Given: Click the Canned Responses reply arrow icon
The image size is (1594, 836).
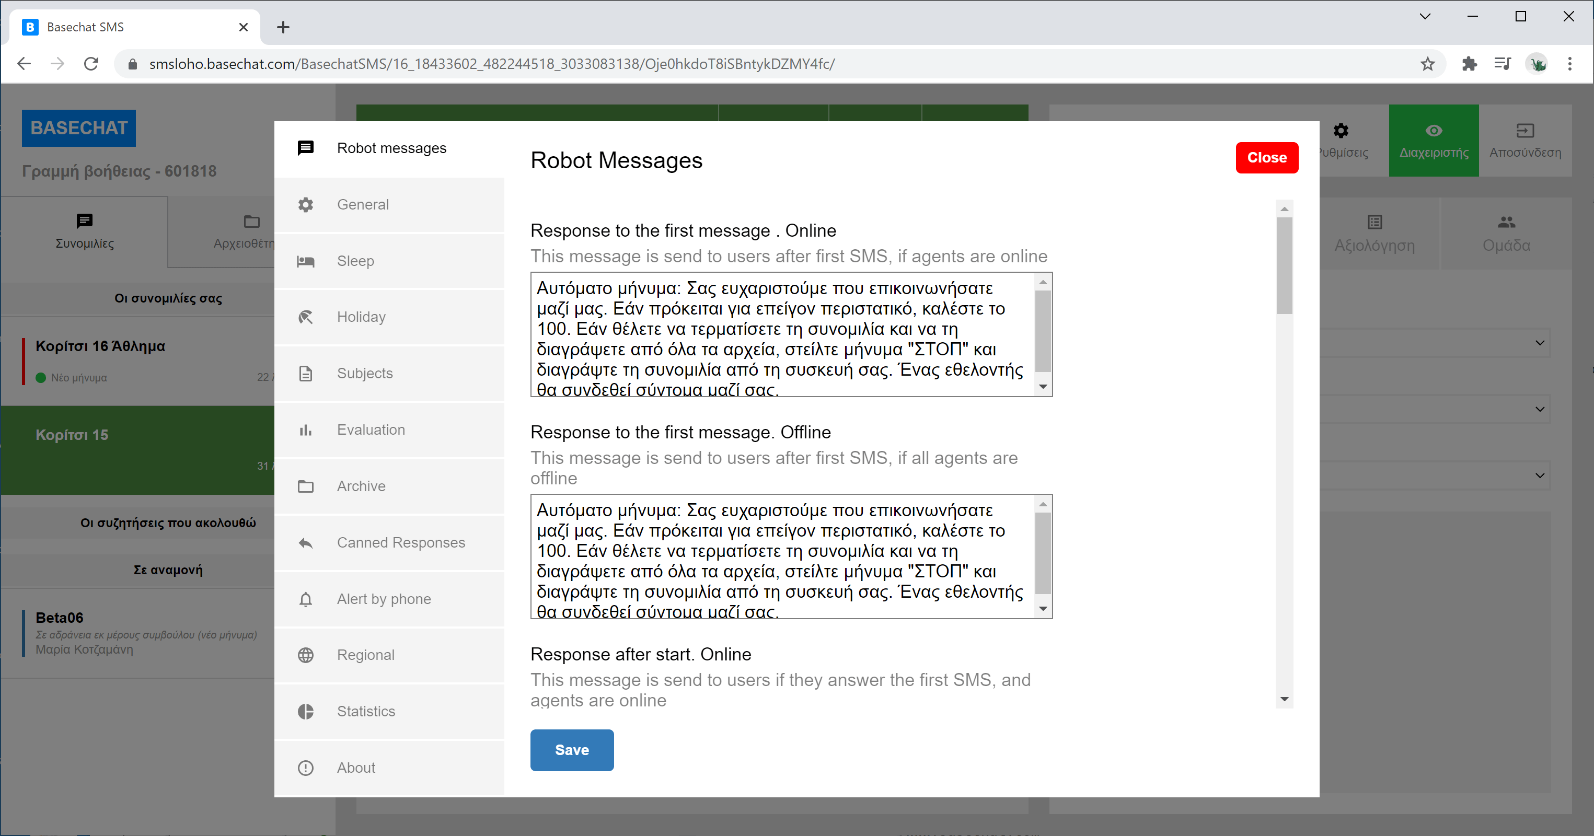Looking at the screenshot, I should 306,543.
